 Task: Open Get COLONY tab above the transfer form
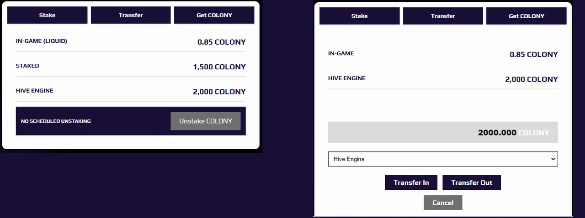click(526, 16)
